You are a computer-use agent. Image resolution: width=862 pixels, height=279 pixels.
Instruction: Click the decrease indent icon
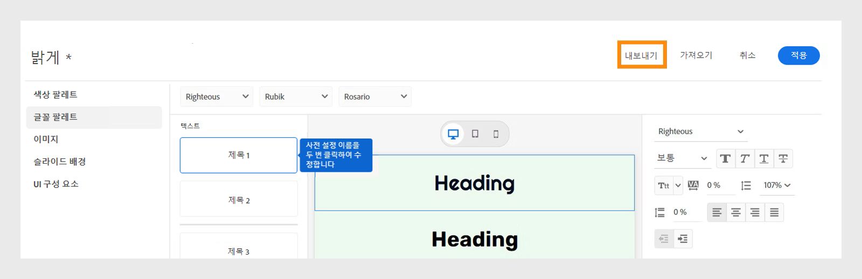click(664, 239)
